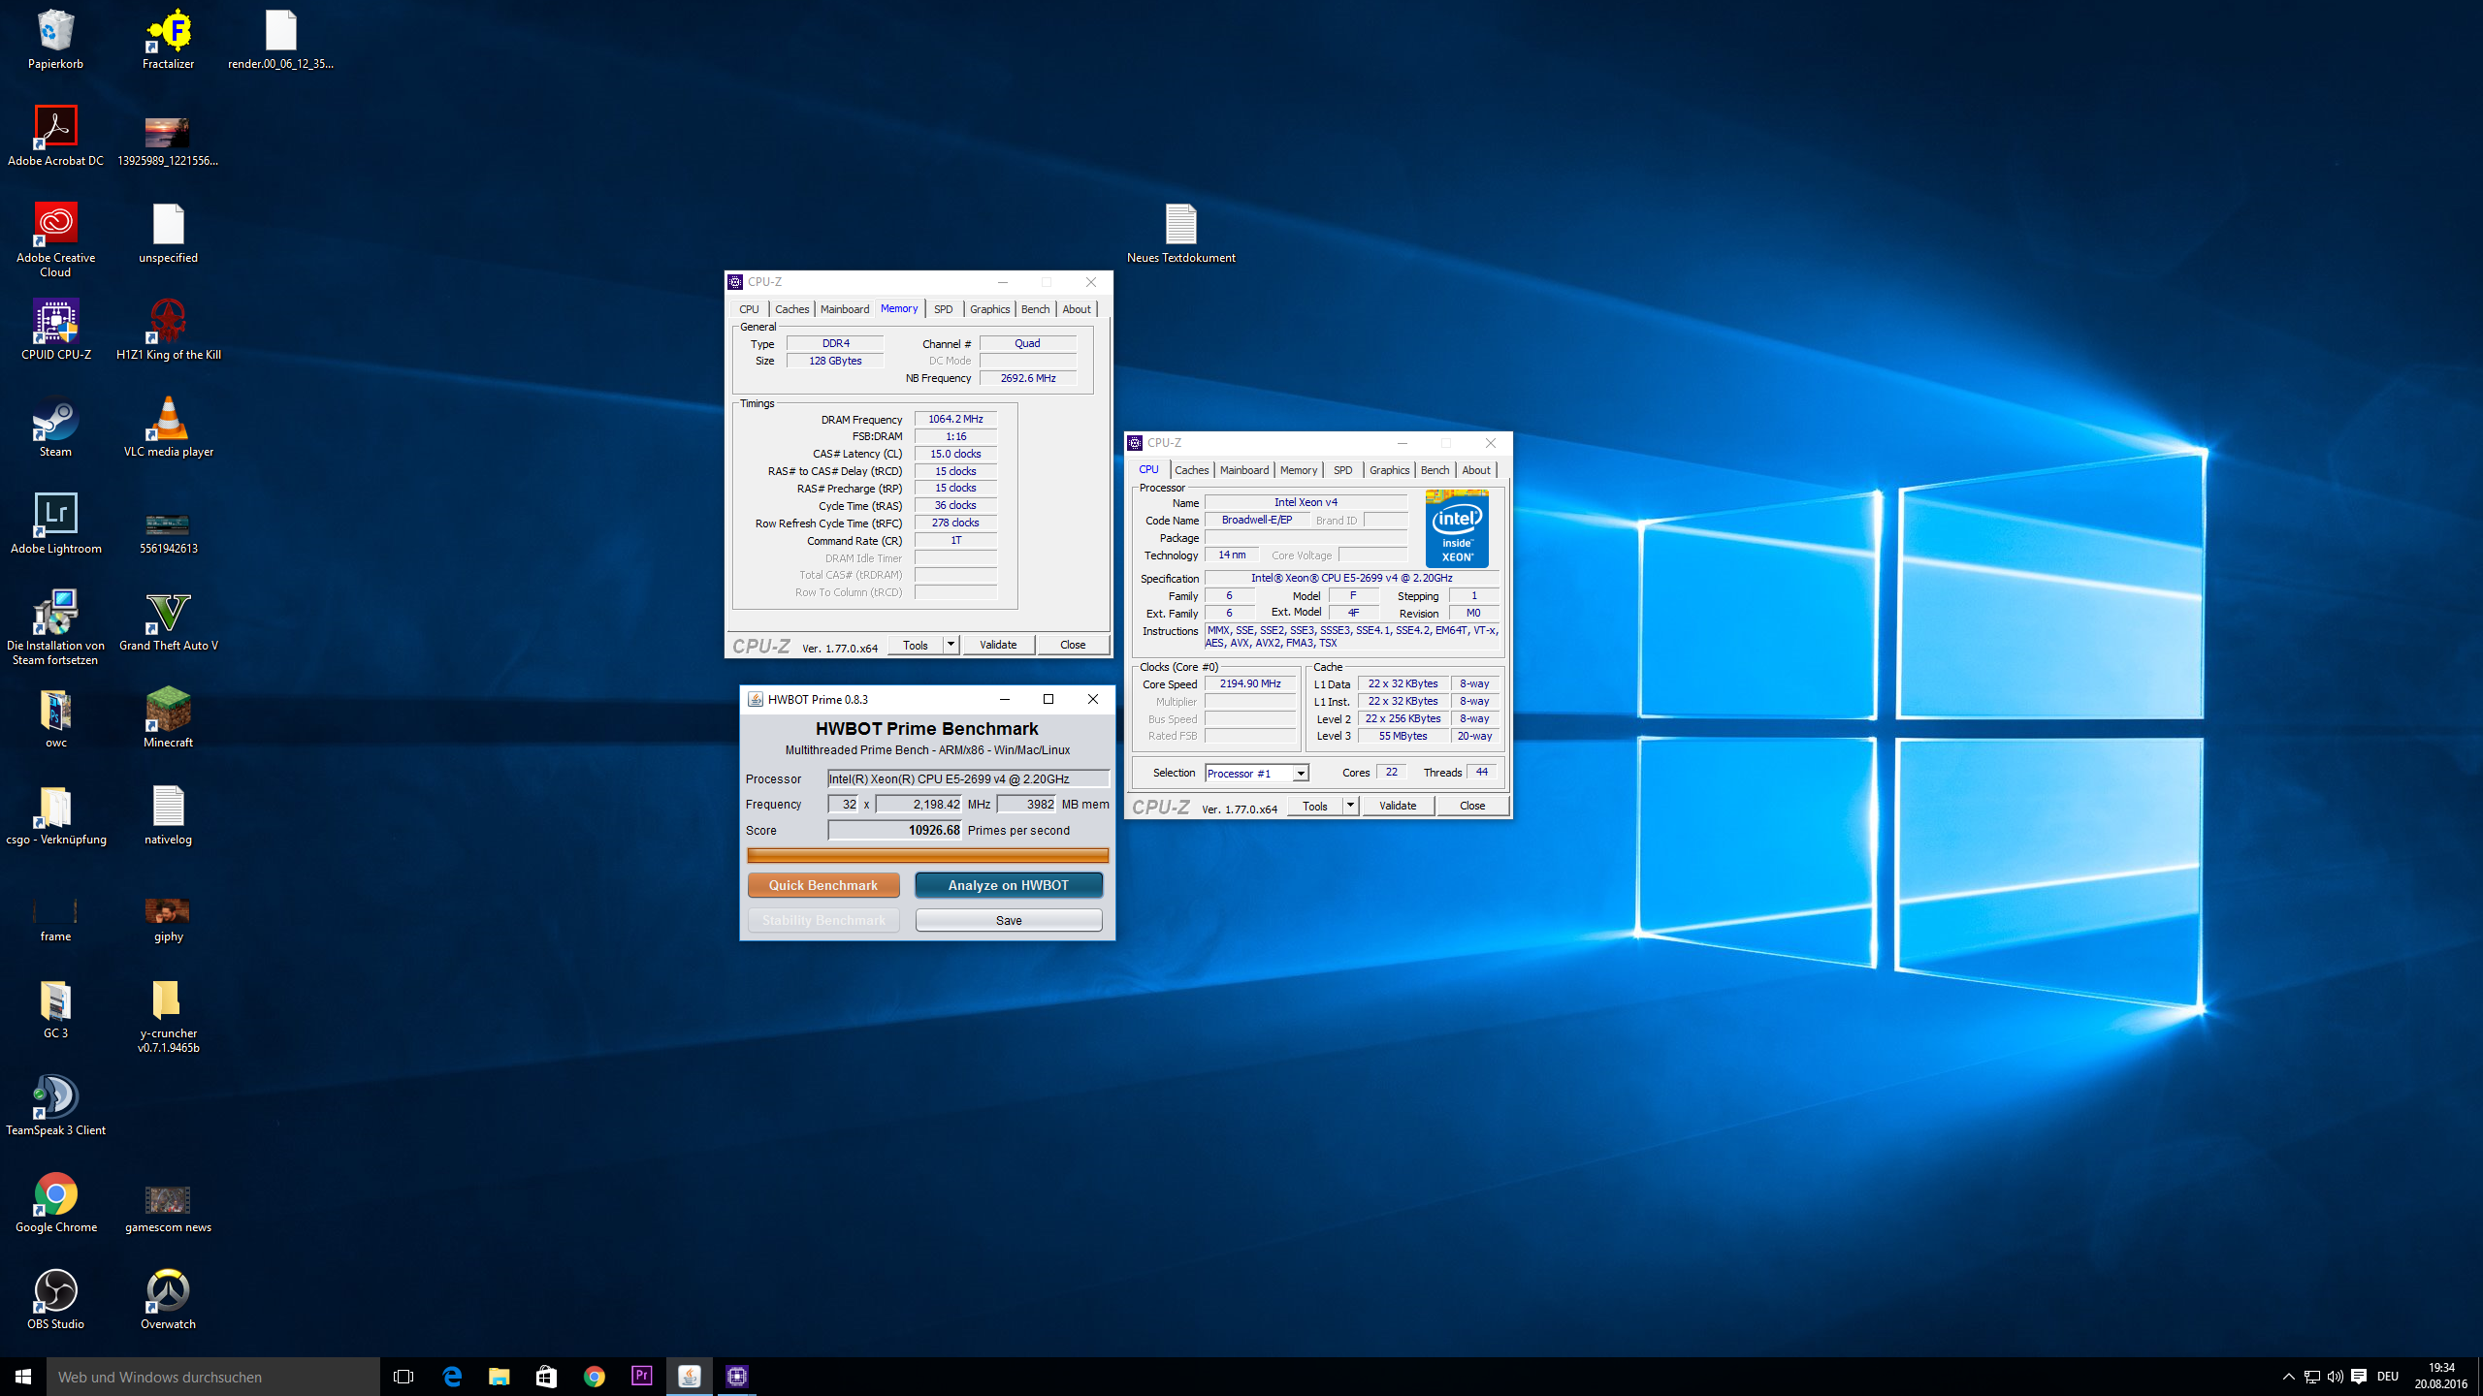Click Close in the Memory CPU-Z window

pyautogui.click(x=1073, y=645)
